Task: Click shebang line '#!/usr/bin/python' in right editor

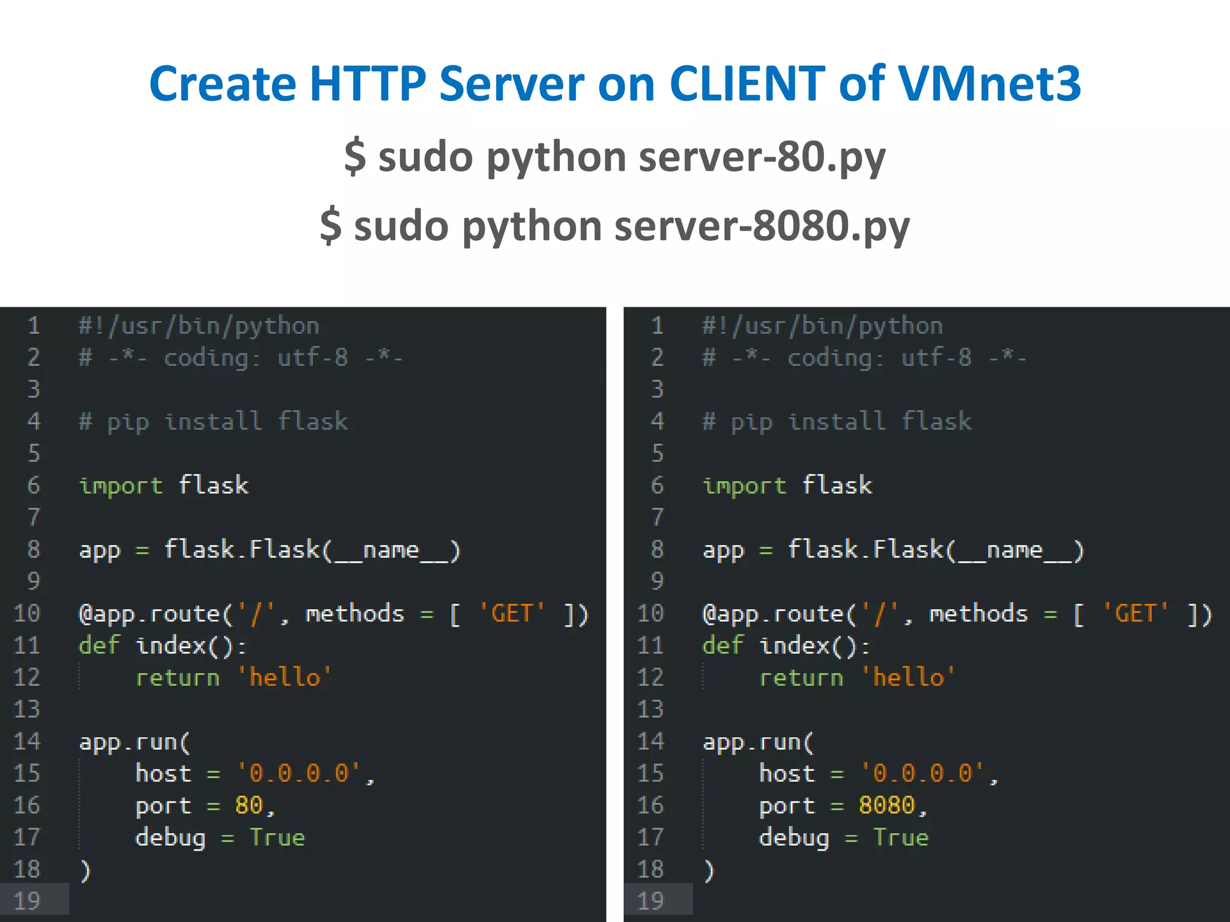Action: pos(823,326)
